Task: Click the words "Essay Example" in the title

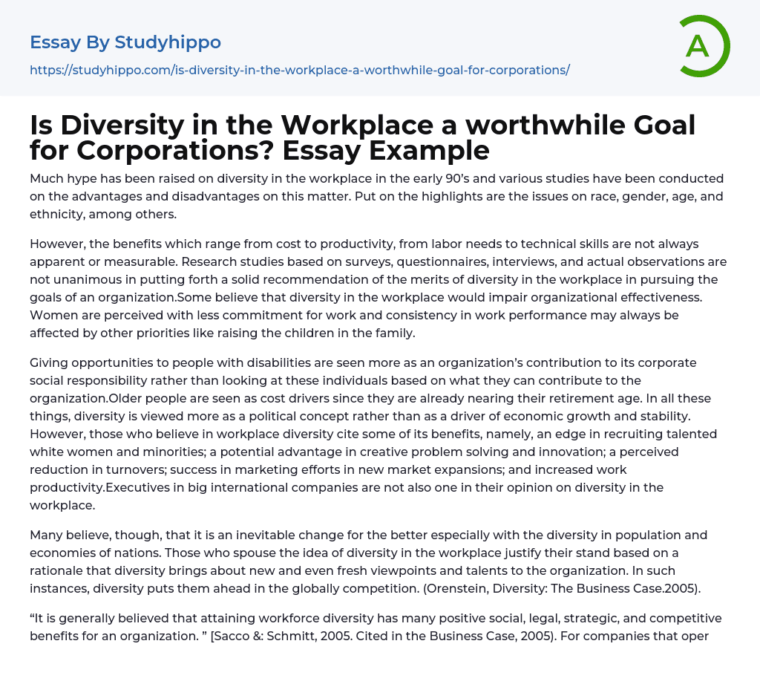Action: pos(385,150)
